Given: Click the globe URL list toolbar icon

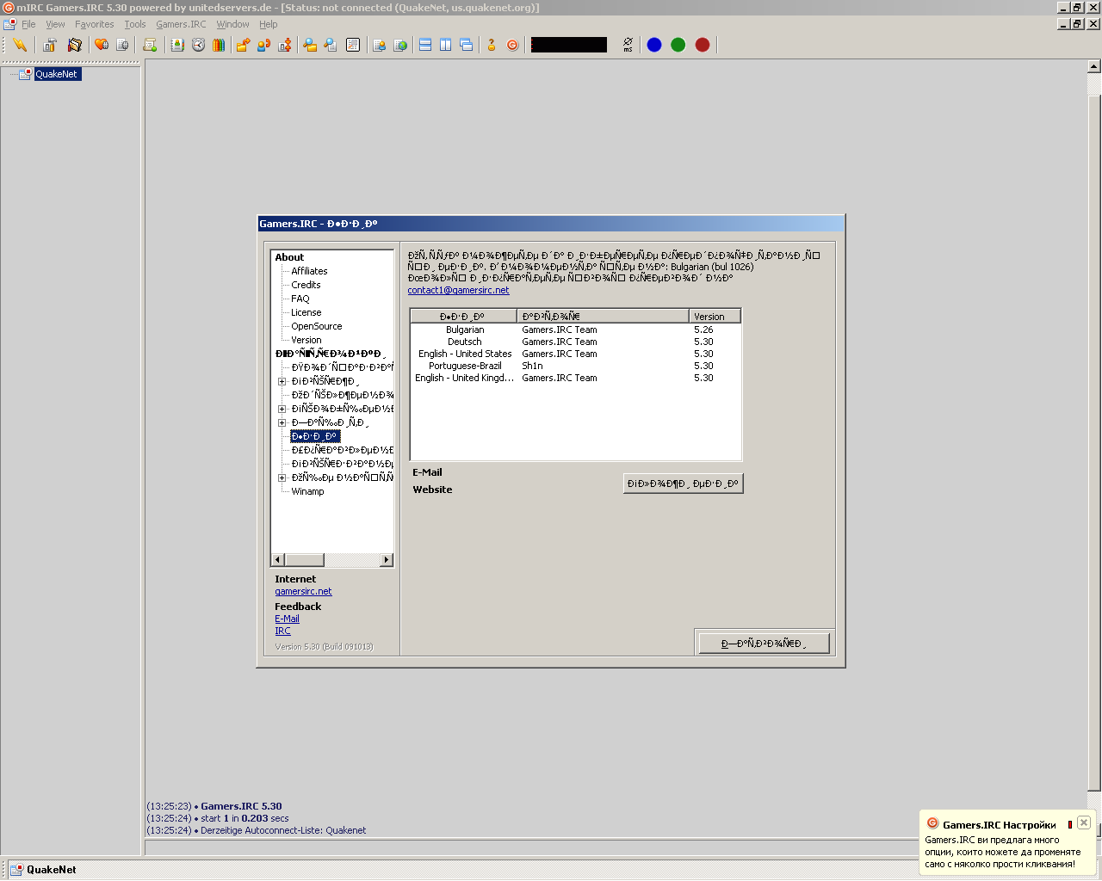Looking at the screenshot, I should [x=400, y=45].
